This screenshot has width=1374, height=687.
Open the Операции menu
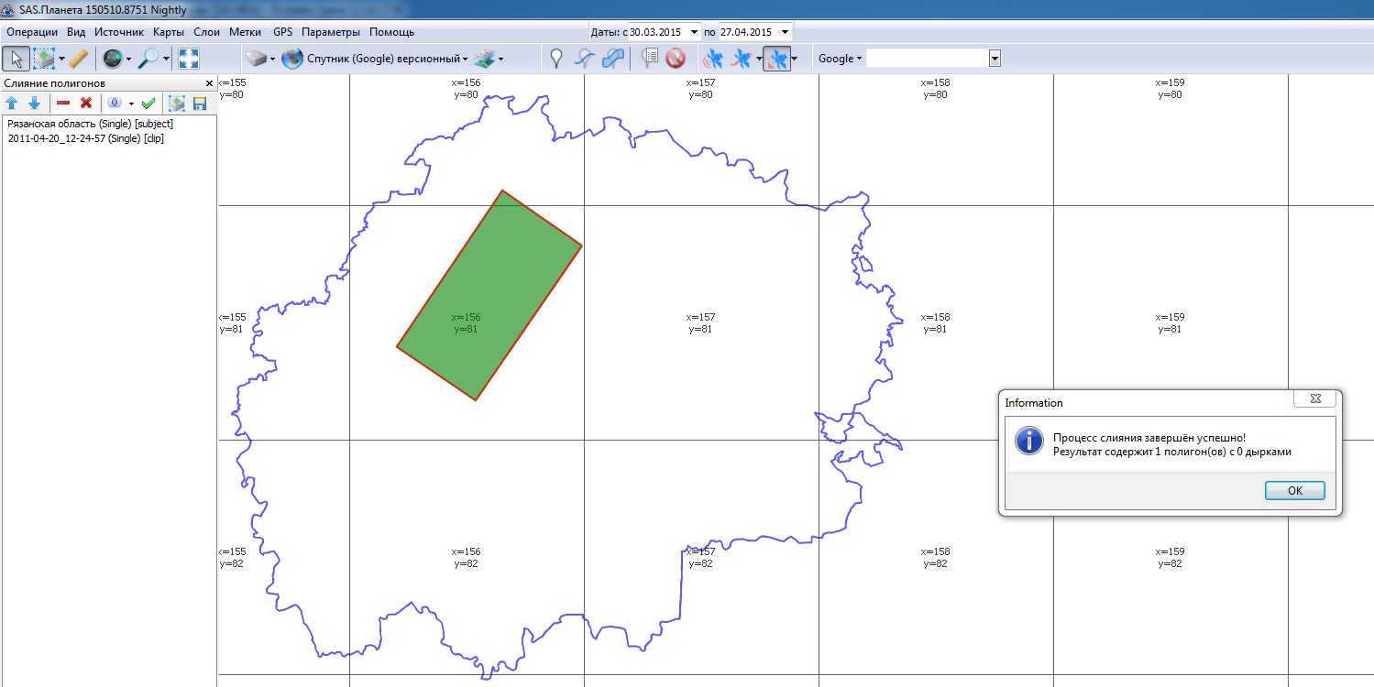tap(32, 32)
